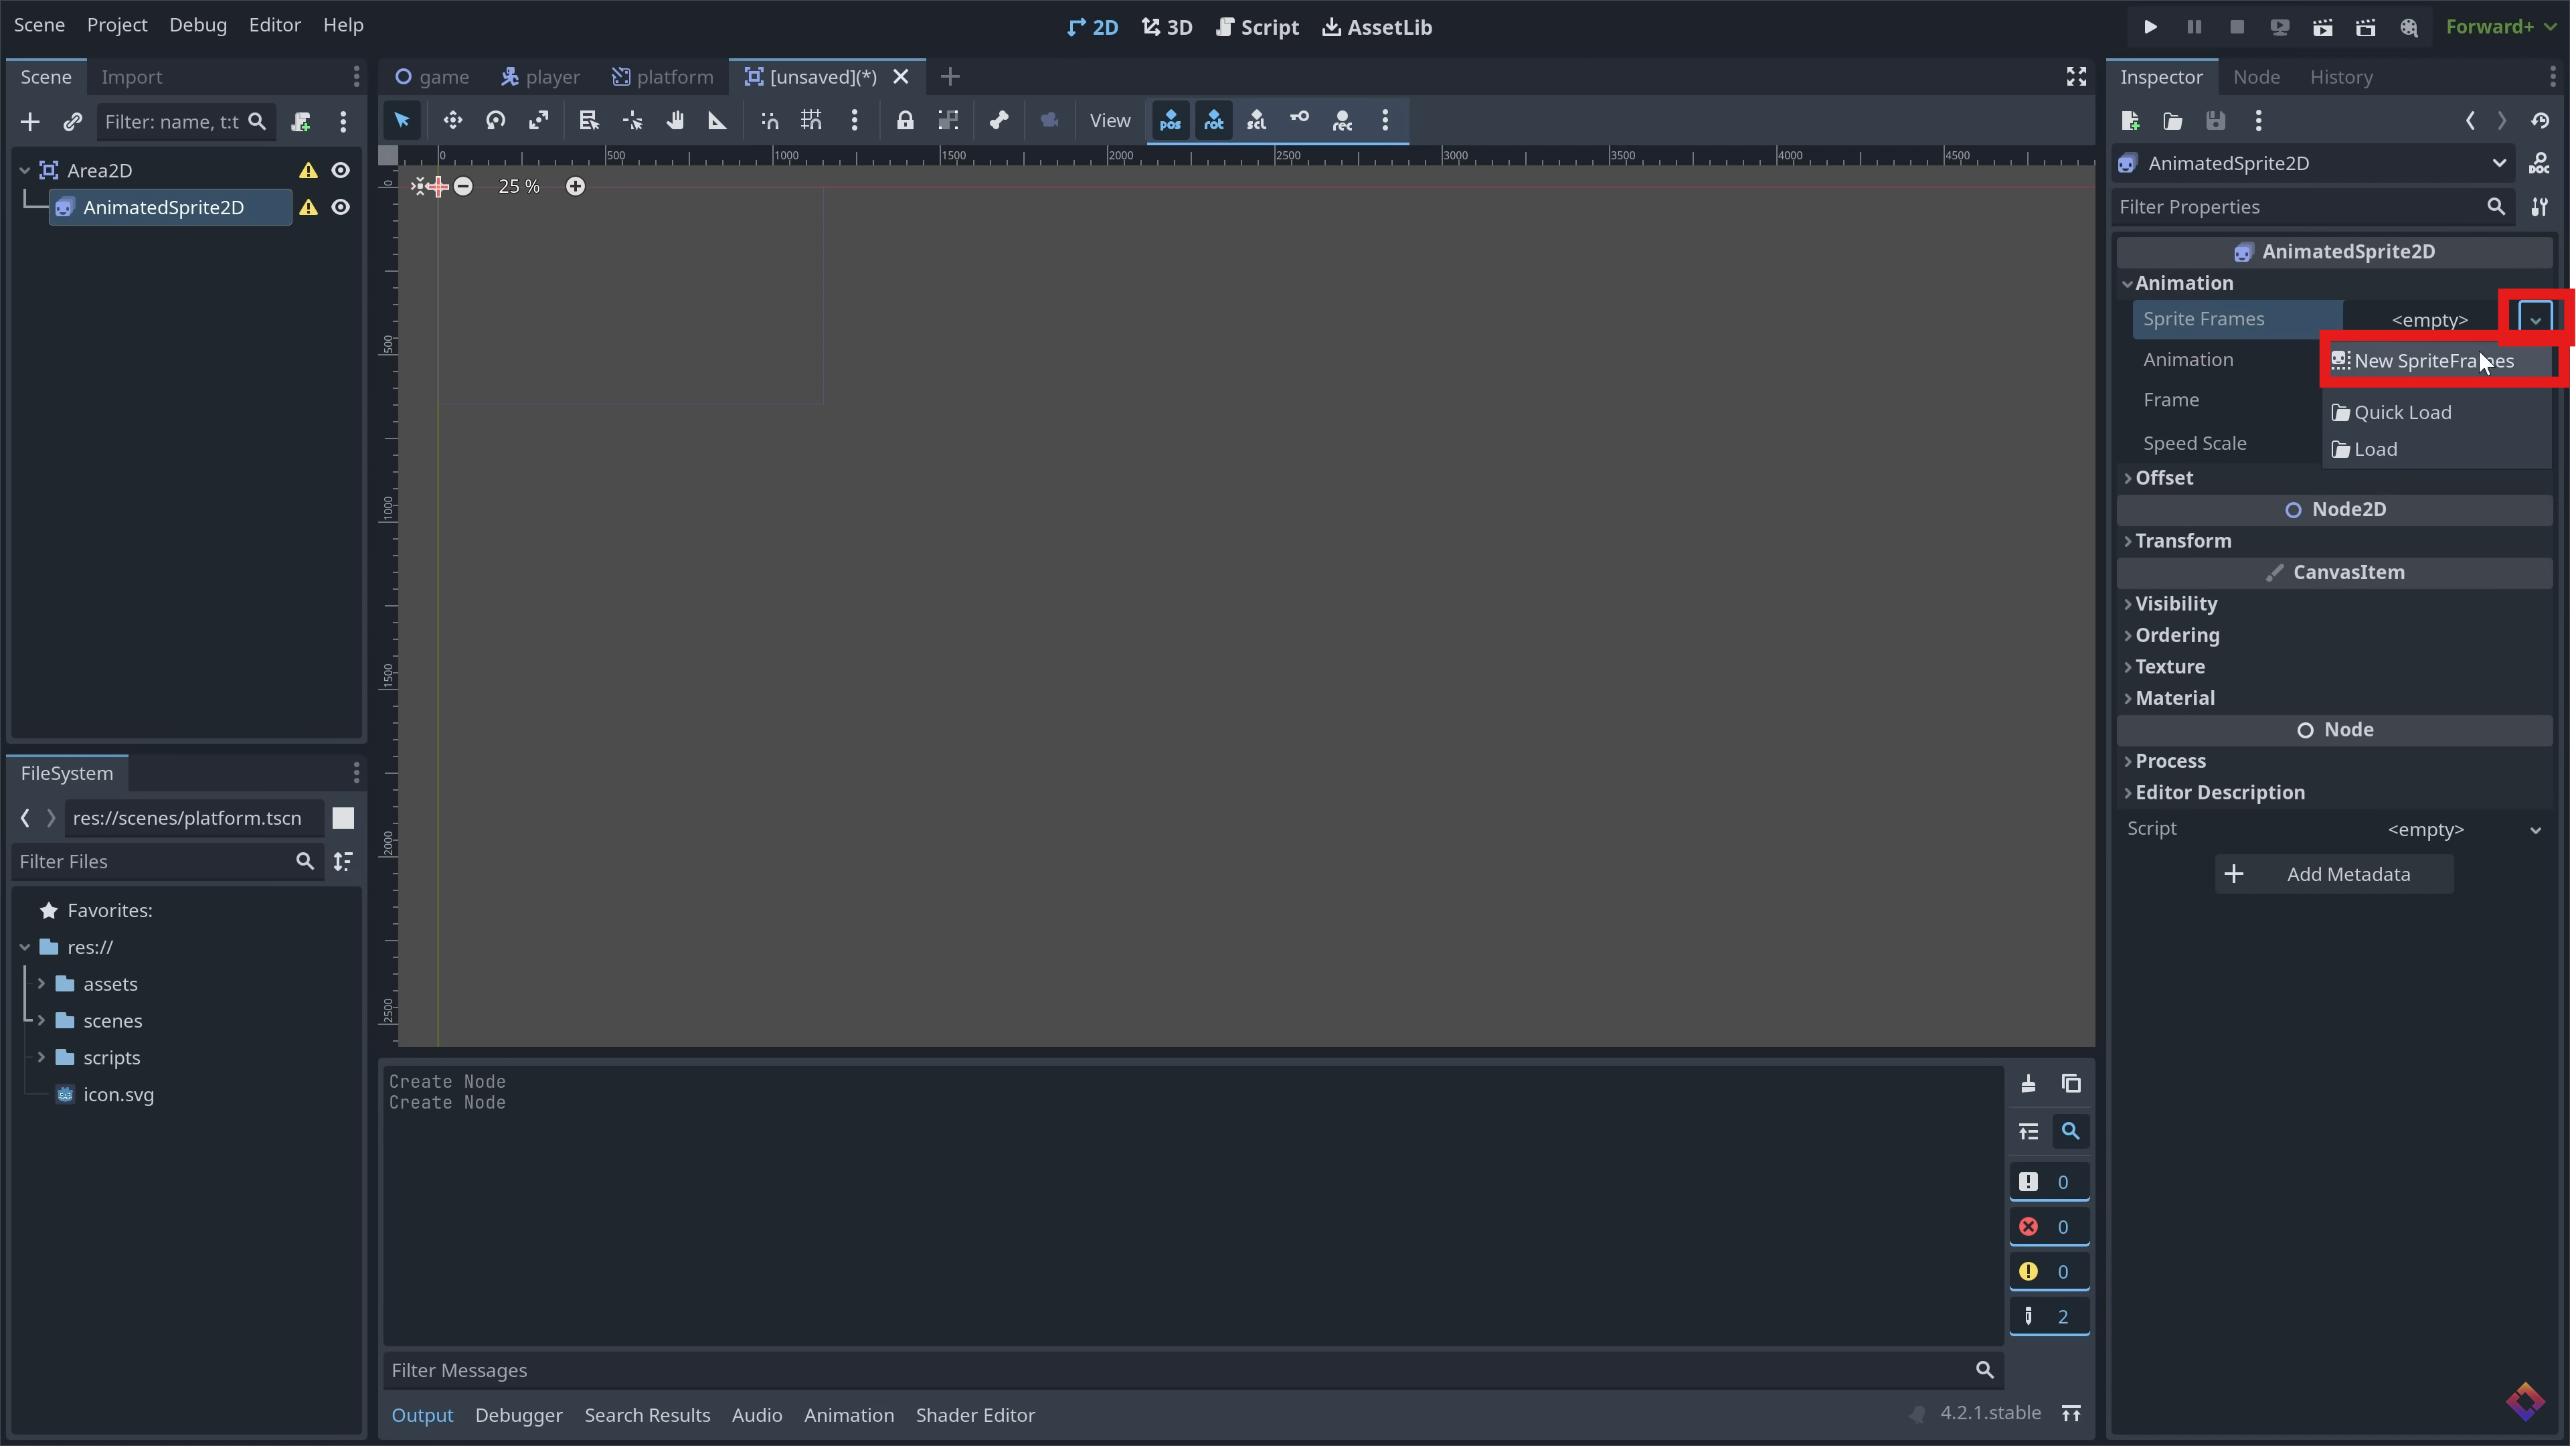Viewport: 2576px width, 1446px height.
Task: Activate the Pan Mode hand tool
Action: (675, 121)
